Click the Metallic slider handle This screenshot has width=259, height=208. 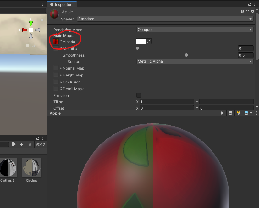(137, 48)
